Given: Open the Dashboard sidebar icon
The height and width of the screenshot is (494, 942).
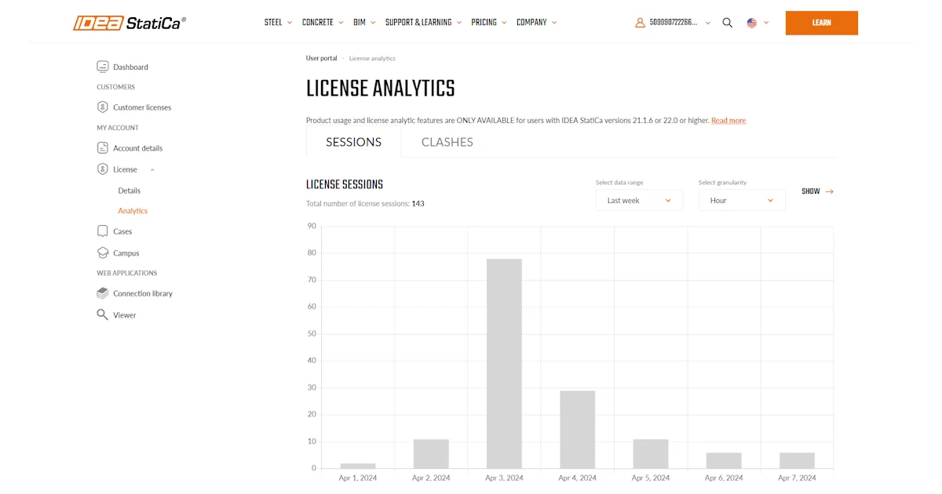Looking at the screenshot, I should click(102, 67).
